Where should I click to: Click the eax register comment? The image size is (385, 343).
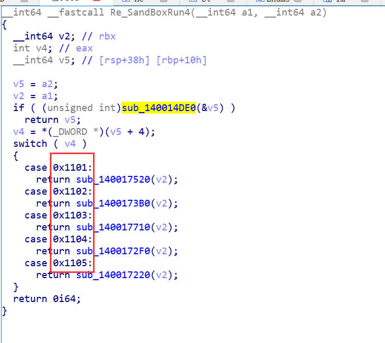click(84, 48)
